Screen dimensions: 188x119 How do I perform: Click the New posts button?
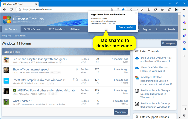tap(169, 43)
